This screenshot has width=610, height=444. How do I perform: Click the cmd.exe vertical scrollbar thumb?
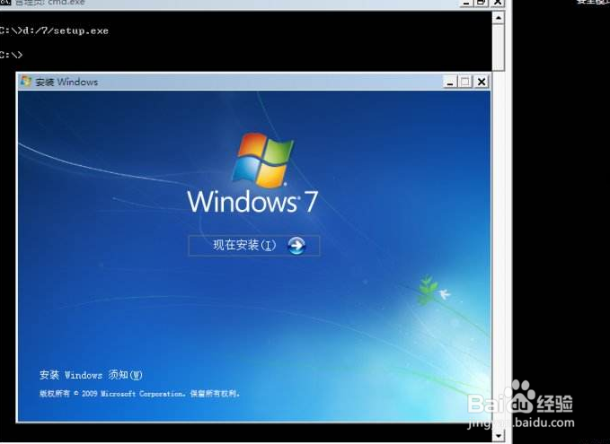point(499,48)
